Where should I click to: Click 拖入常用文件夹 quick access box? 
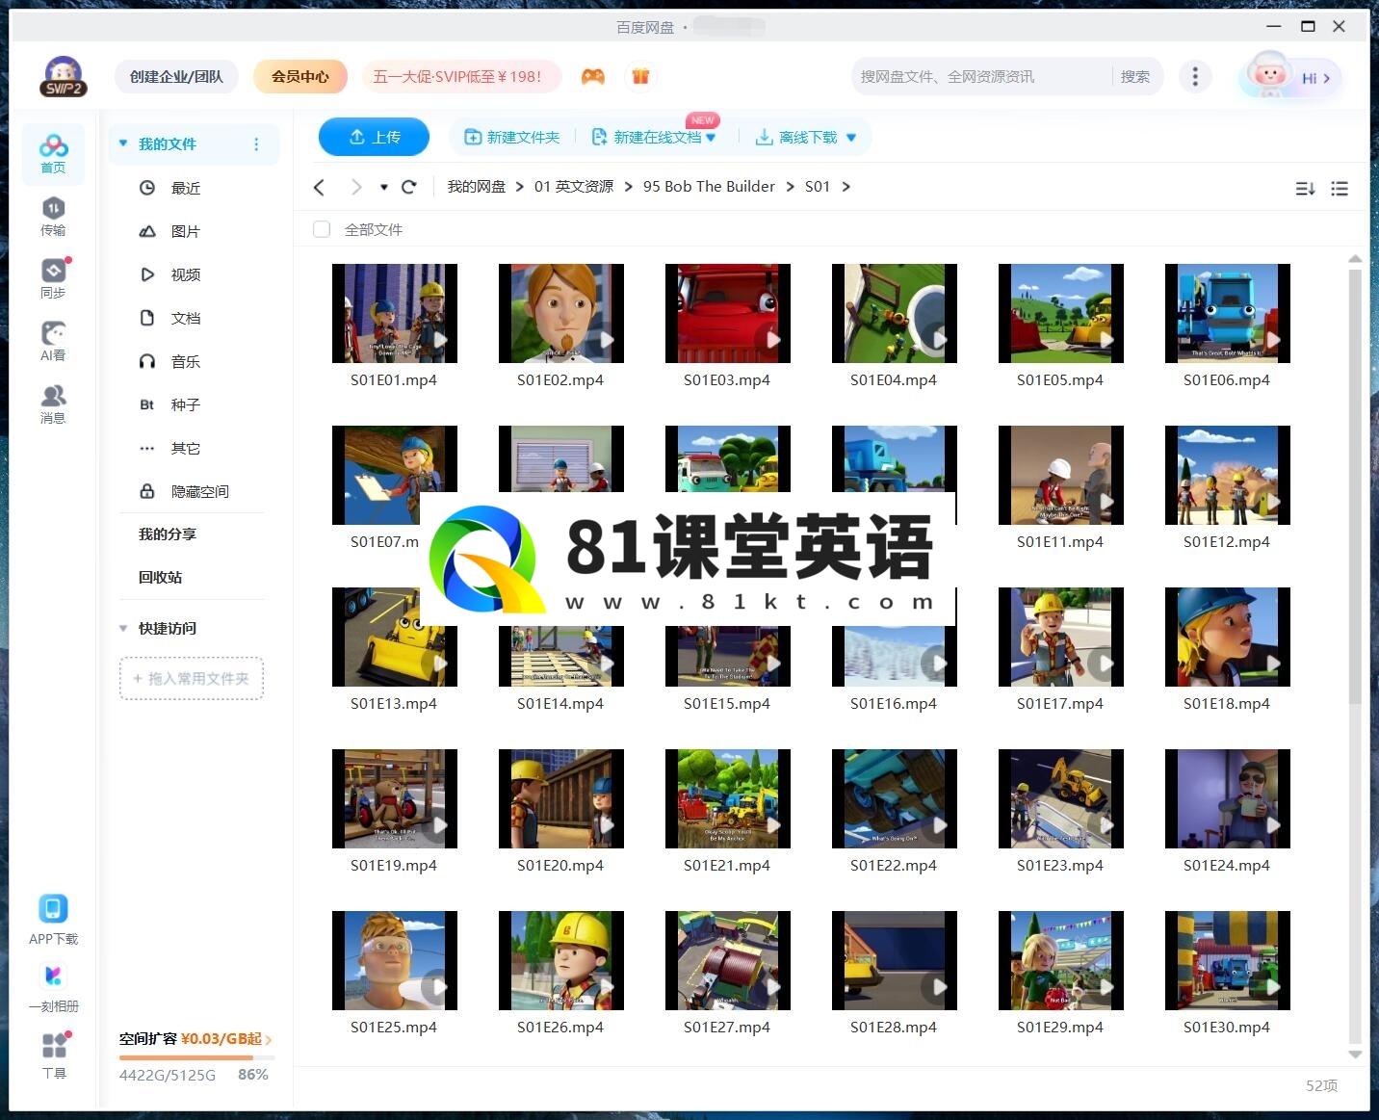192,679
